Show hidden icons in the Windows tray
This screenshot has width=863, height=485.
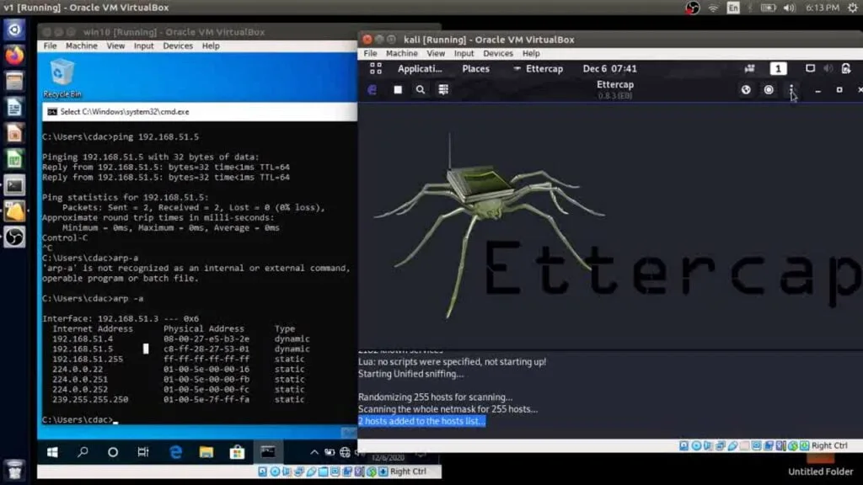(x=314, y=452)
